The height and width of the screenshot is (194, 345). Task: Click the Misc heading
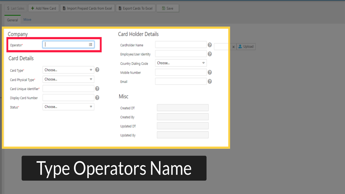123,96
